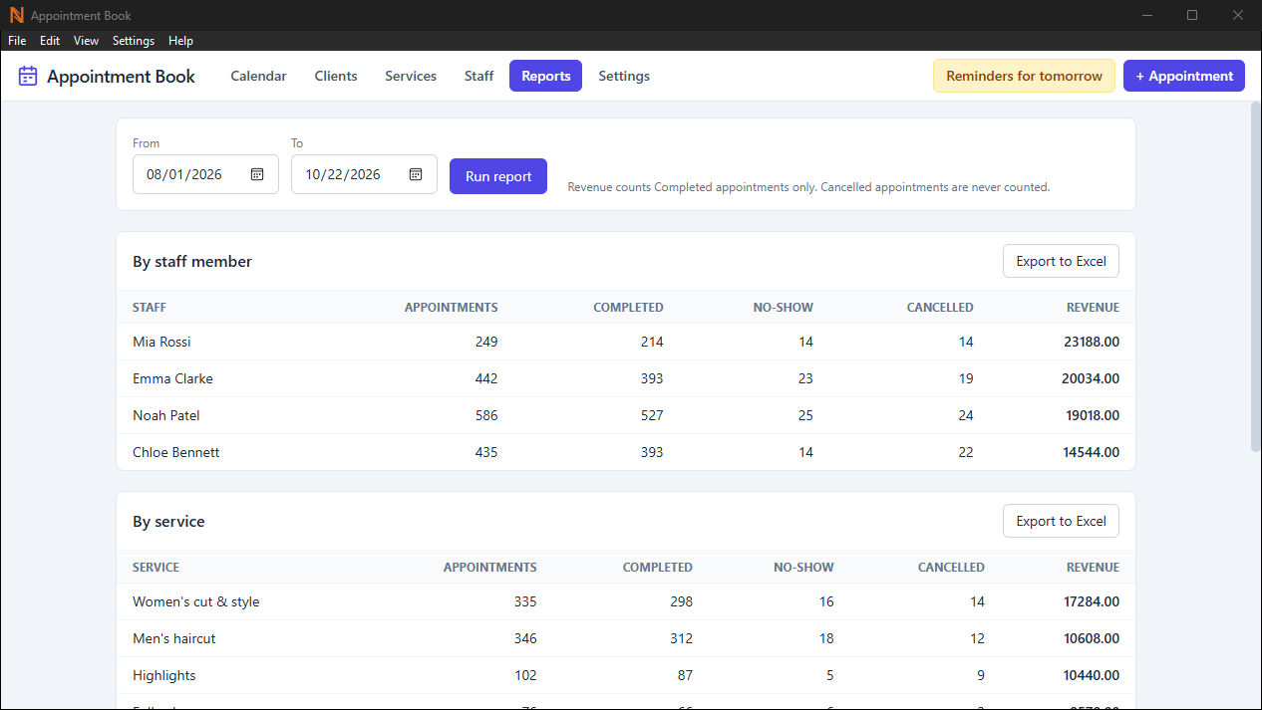Open the Settings navigation tab

pos(624,76)
